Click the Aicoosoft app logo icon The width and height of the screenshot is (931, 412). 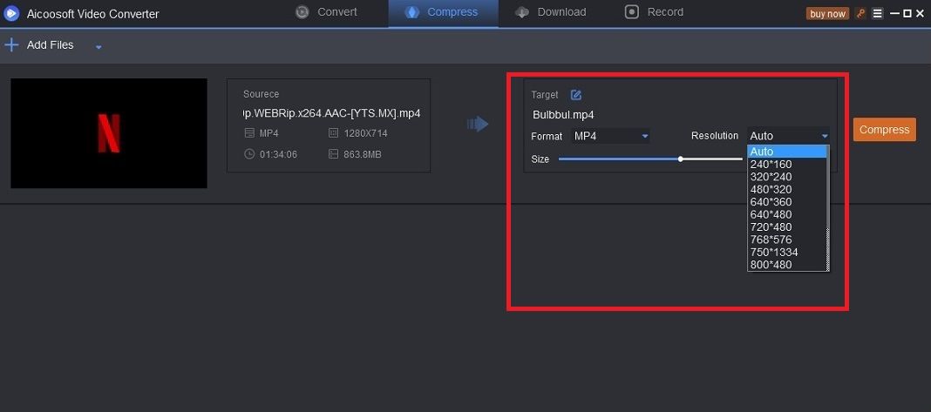click(11, 13)
